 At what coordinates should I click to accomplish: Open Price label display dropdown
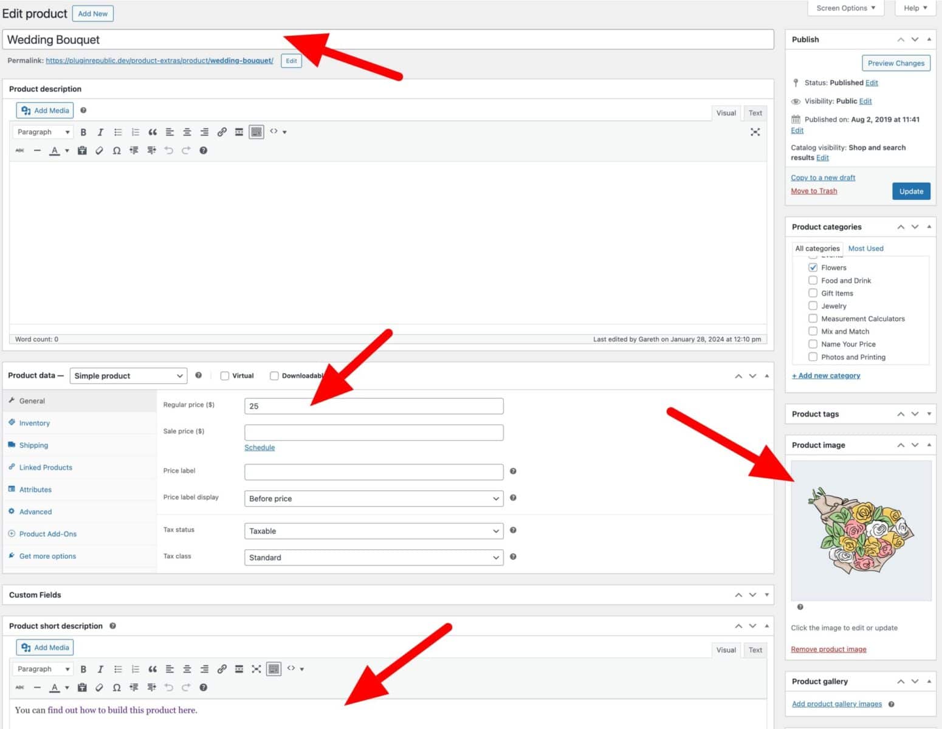point(374,499)
